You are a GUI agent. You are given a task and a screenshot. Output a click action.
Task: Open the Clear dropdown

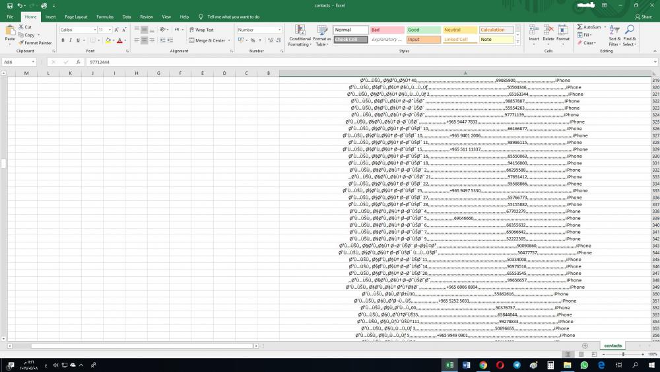click(x=586, y=42)
